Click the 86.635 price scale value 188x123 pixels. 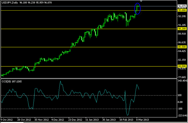(182, 43)
